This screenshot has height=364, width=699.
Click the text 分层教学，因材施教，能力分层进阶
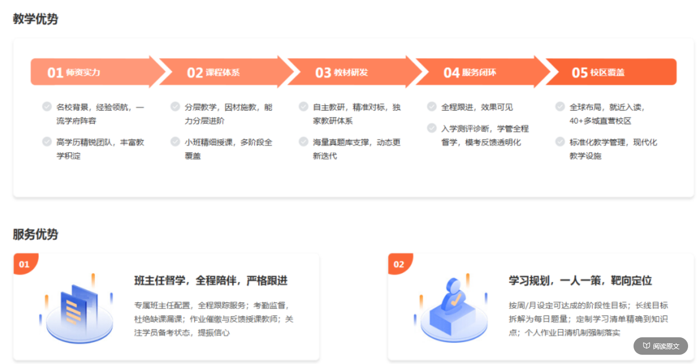229,114
